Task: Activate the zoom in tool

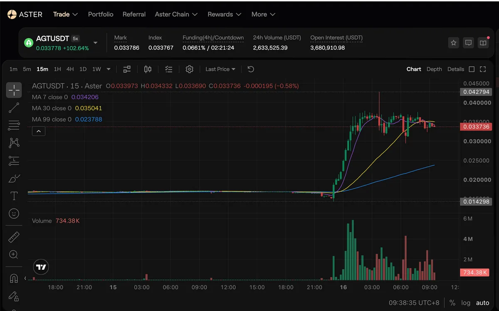Action: tap(14, 254)
